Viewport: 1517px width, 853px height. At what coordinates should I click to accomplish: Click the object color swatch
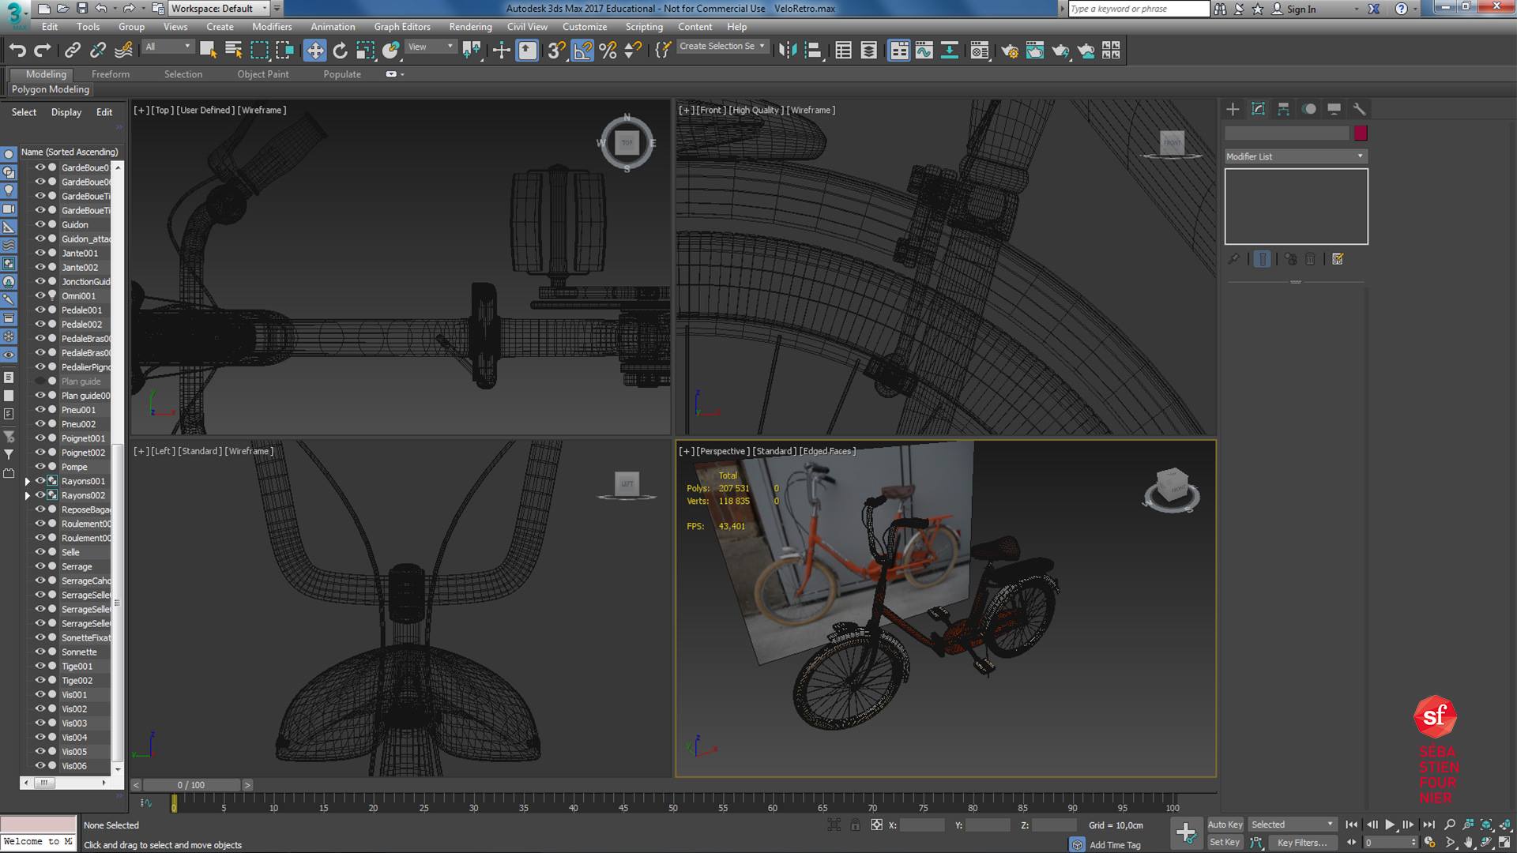tap(1361, 133)
